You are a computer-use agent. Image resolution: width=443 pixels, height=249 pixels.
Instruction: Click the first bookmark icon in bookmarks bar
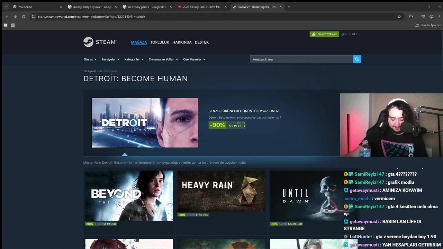(x=6, y=25)
